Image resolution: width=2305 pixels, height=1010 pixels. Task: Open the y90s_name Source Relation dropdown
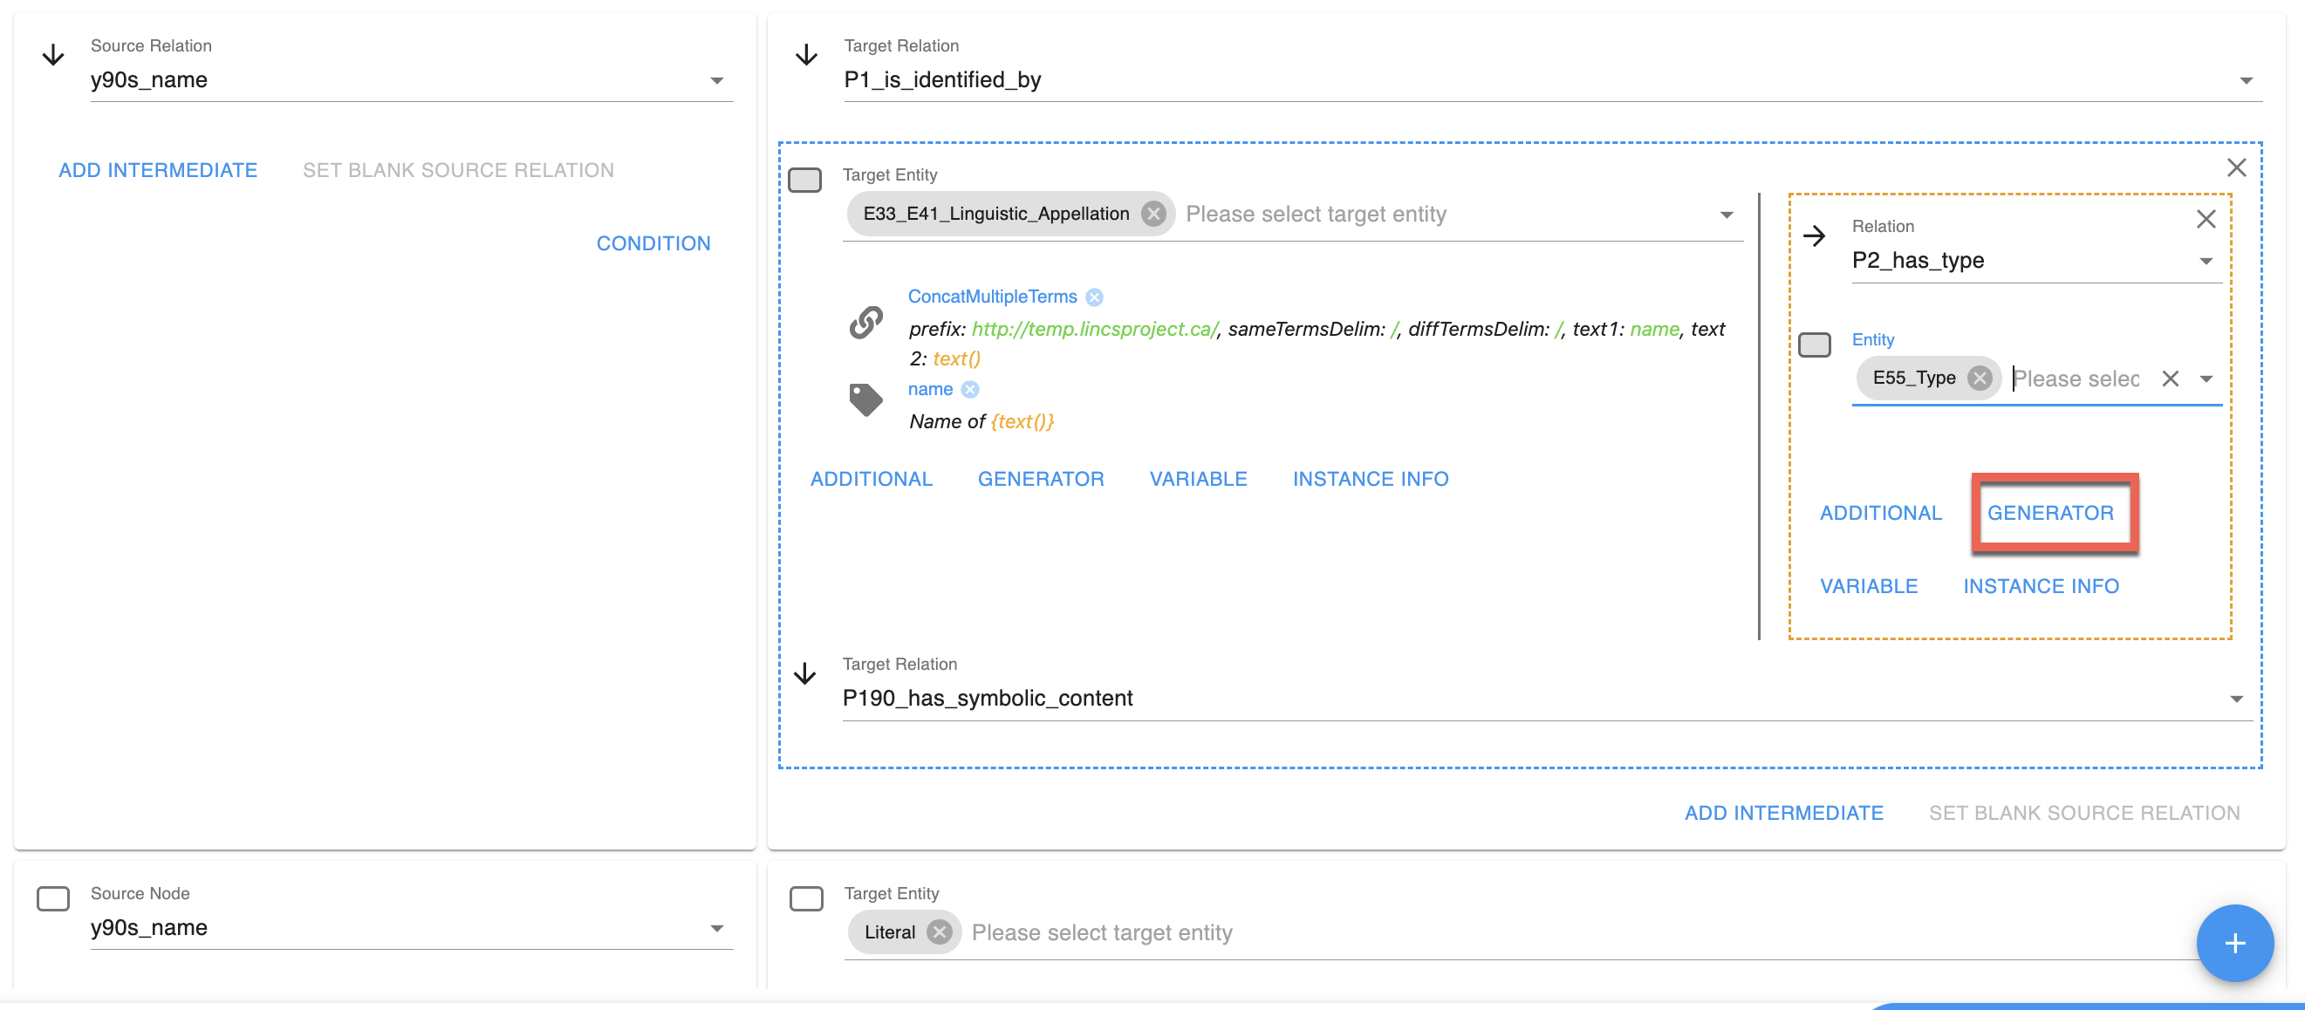[x=715, y=80]
